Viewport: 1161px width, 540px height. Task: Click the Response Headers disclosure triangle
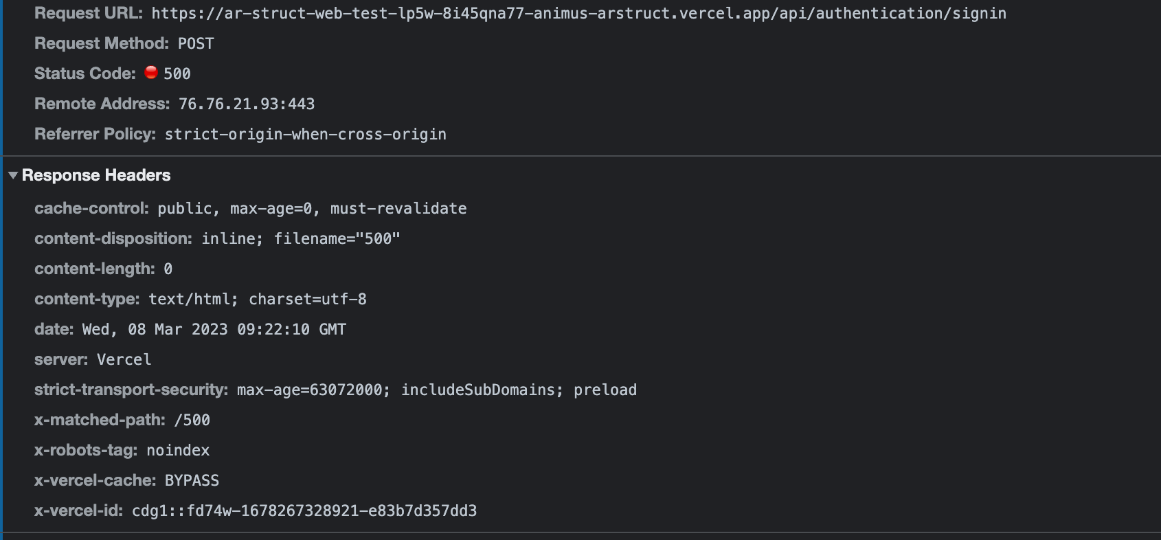click(12, 175)
